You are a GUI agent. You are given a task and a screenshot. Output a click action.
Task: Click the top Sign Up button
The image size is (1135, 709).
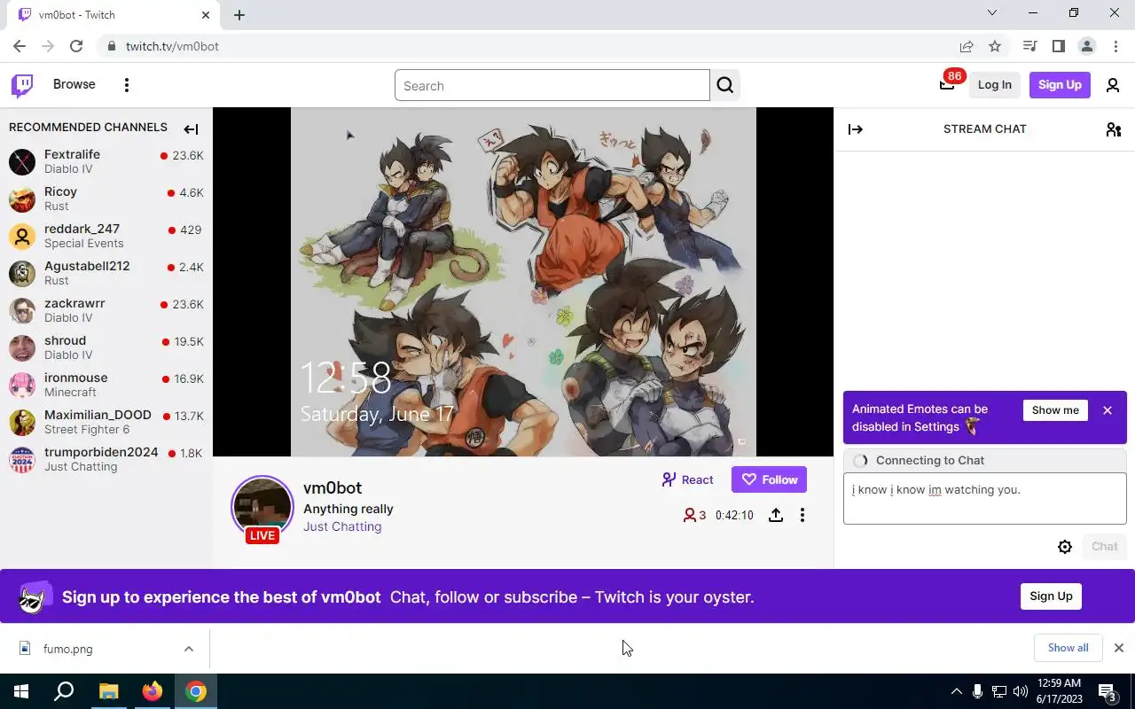tap(1060, 85)
